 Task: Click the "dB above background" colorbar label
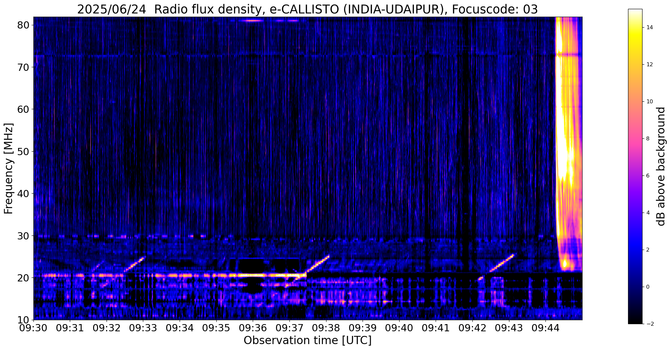(x=661, y=166)
